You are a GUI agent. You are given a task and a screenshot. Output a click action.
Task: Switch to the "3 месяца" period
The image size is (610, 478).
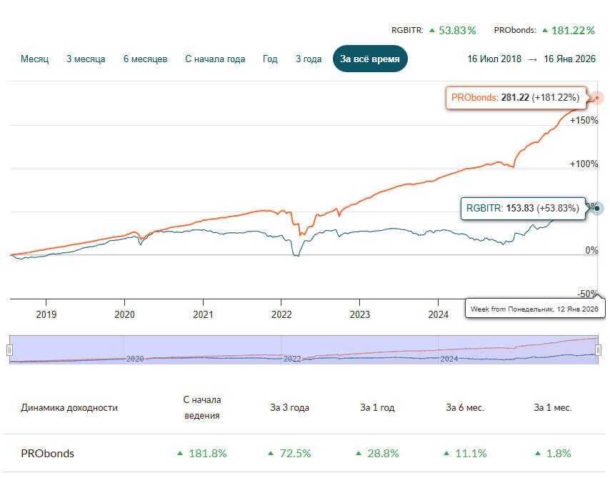(86, 59)
